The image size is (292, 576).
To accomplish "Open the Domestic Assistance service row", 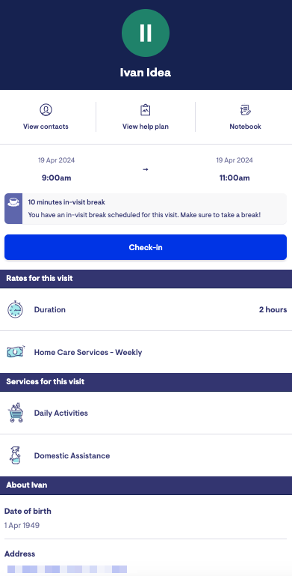I will 146,455.
